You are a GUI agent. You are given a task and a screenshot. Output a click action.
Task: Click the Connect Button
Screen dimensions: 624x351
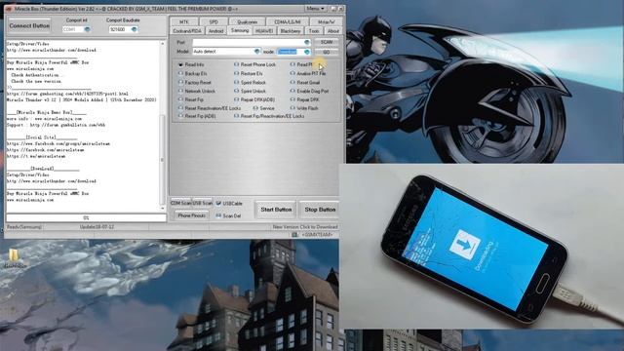tap(29, 26)
